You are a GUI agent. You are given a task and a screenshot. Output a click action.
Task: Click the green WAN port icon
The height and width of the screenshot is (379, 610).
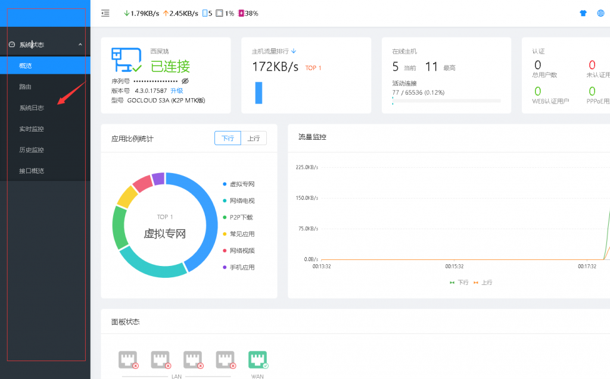[258, 359]
